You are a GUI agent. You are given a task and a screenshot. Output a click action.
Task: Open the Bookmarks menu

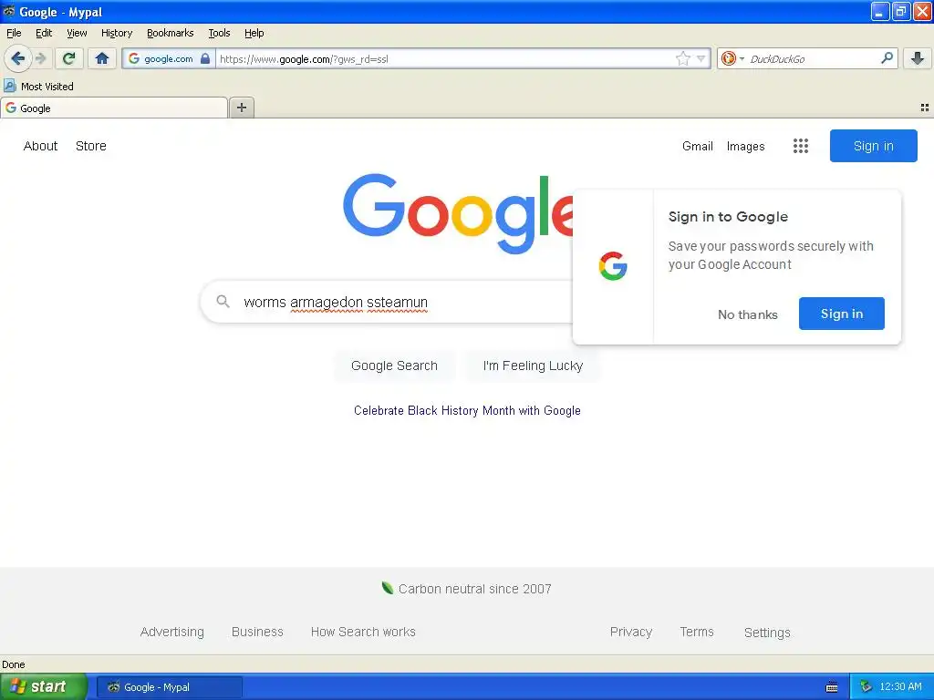point(171,33)
